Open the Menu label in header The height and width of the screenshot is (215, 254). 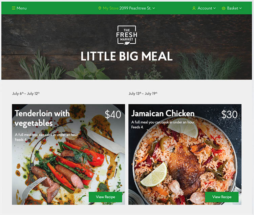(22, 8)
